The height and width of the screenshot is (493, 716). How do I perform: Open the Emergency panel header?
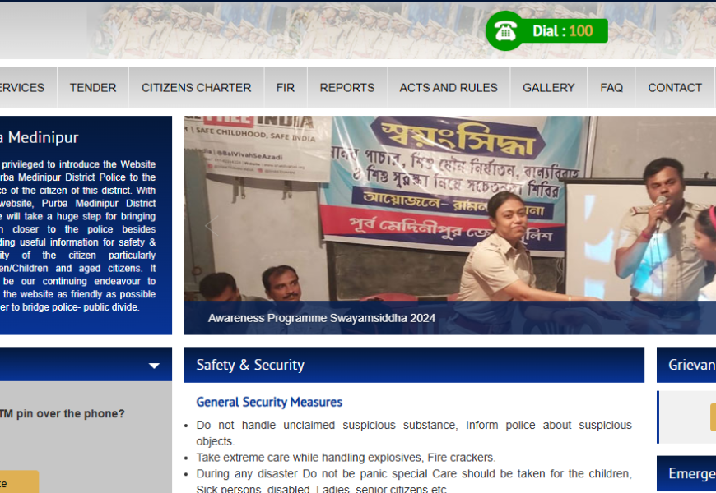[691, 474]
